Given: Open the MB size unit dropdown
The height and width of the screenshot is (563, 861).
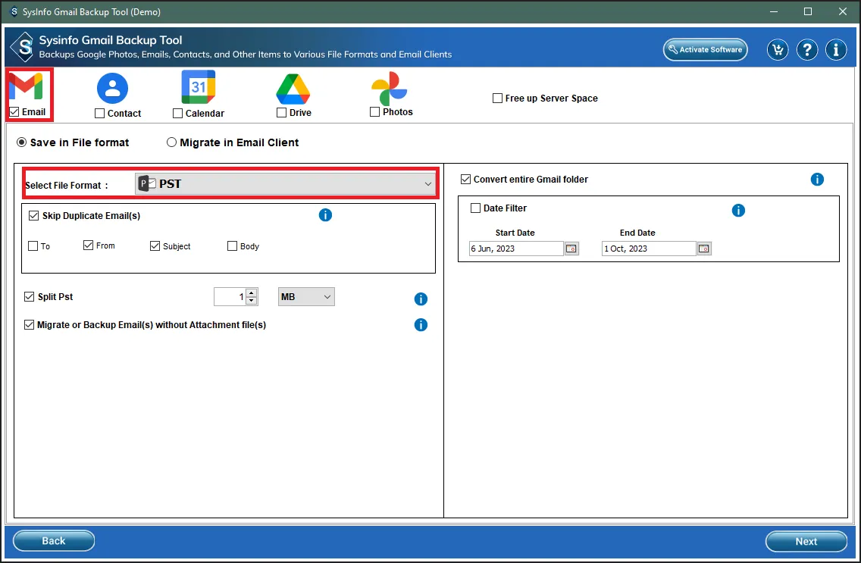Looking at the screenshot, I should [x=306, y=297].
